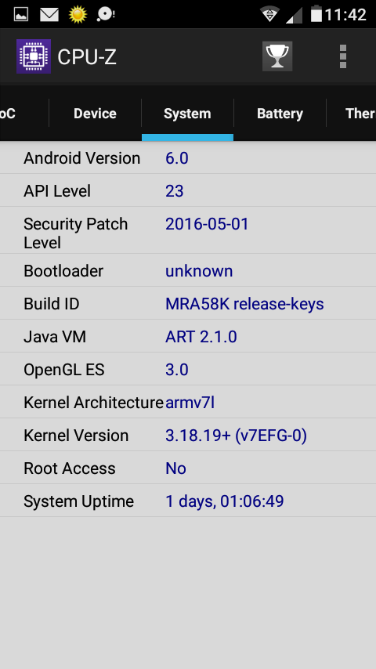The image size is (376, 669).
Task: Open the partially visible Thermal tab
Action: tap(352, 114)
